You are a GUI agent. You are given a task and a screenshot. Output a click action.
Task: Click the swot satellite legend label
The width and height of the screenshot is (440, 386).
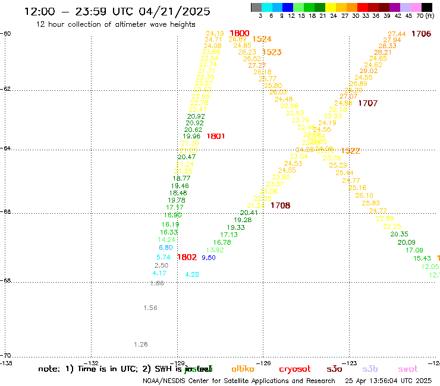[x=408, y=369]
